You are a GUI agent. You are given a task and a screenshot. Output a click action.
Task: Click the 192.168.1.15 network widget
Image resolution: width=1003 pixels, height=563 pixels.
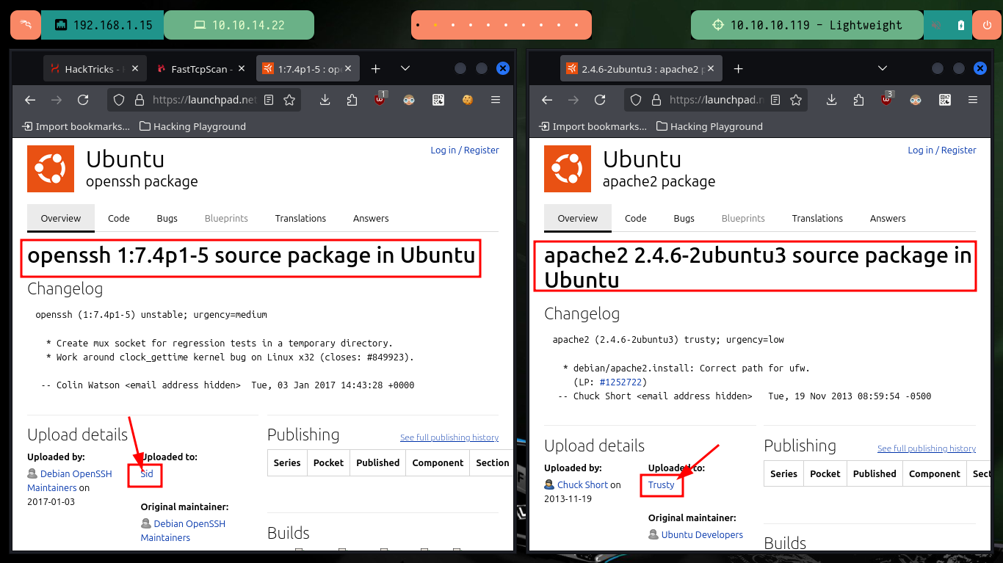pos(102,25)
